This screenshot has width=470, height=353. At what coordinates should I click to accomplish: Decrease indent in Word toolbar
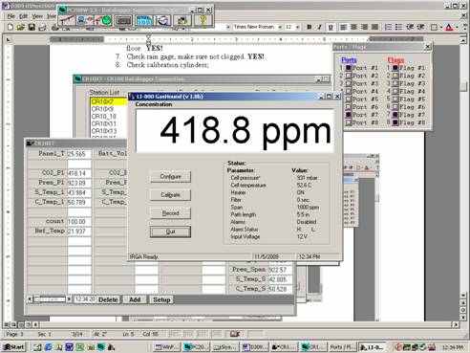pos(410,27)
